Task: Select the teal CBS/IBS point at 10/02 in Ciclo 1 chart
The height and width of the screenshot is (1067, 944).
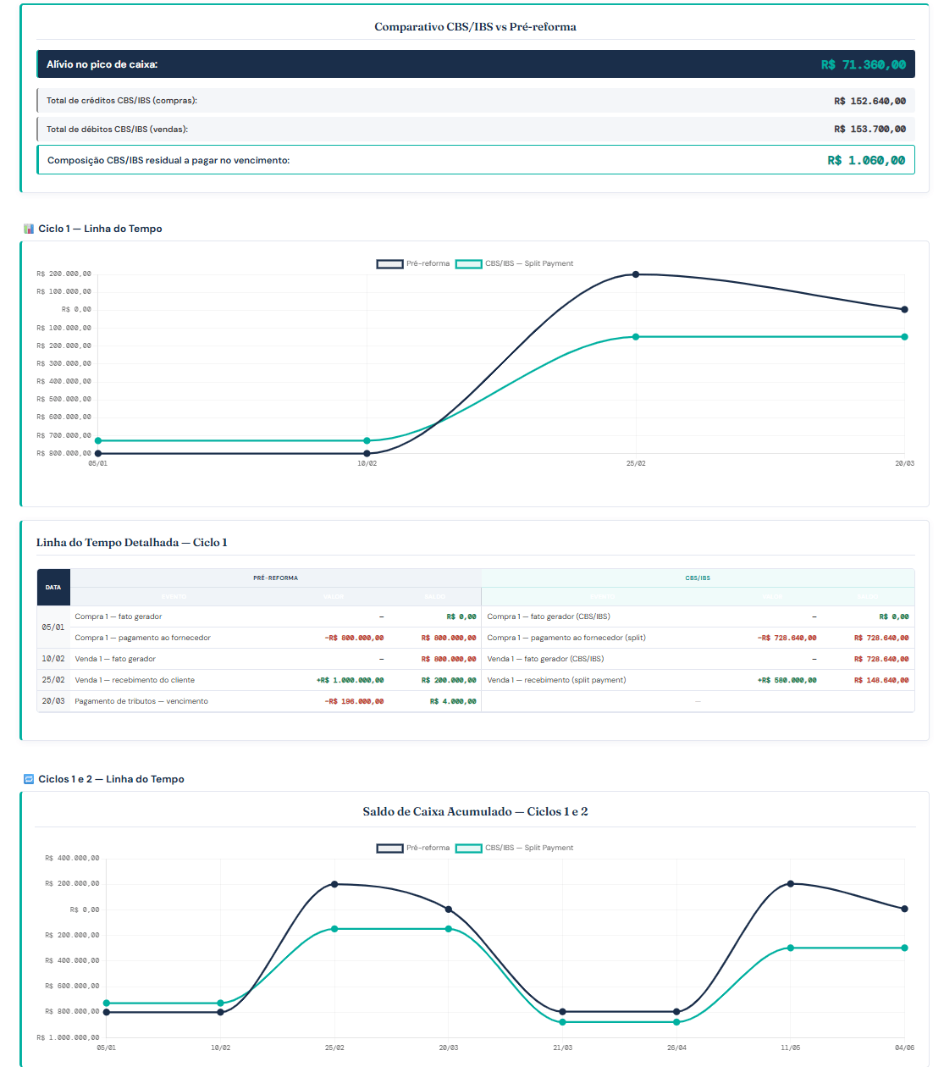Action: coord(367,440)
